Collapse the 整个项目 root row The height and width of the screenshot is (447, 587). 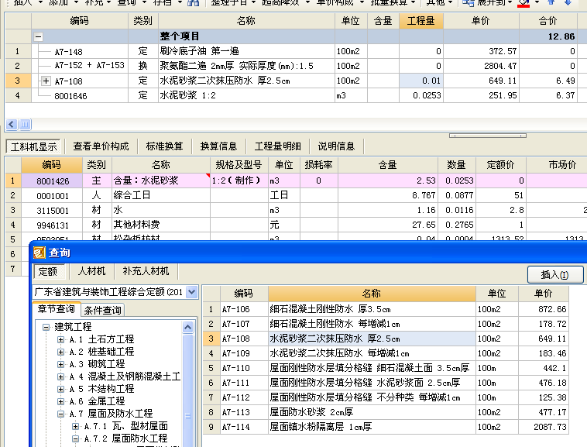click(38, 36)
